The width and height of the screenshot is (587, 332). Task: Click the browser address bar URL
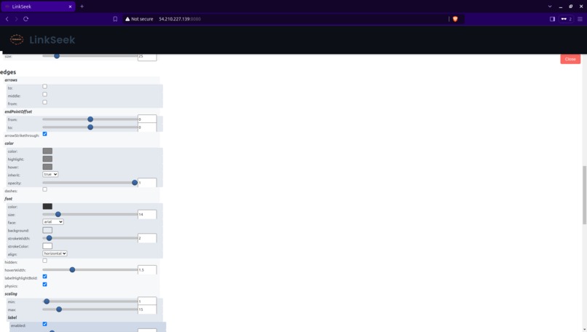point(180,19)
